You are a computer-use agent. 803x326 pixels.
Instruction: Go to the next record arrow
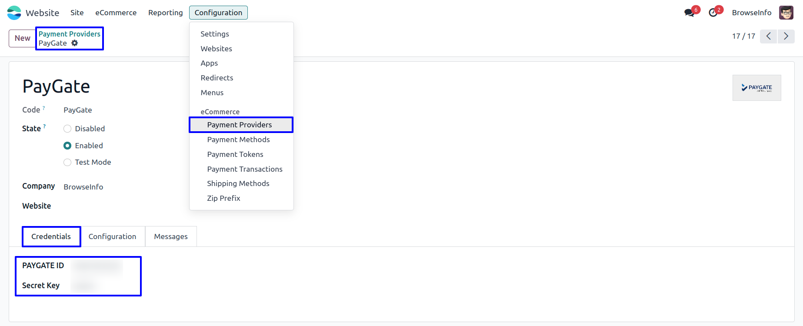click(786, 36)
